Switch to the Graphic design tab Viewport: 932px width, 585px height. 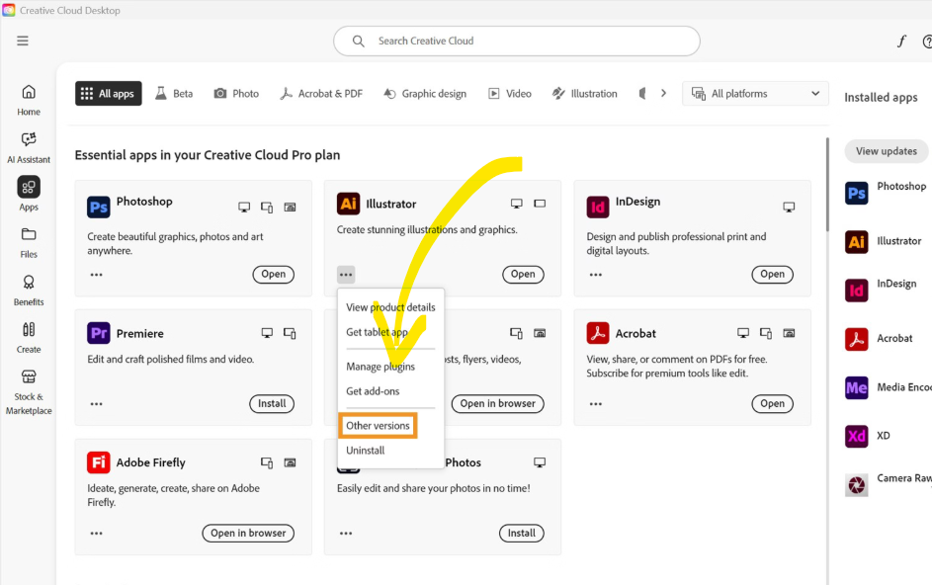coord(424,93)
